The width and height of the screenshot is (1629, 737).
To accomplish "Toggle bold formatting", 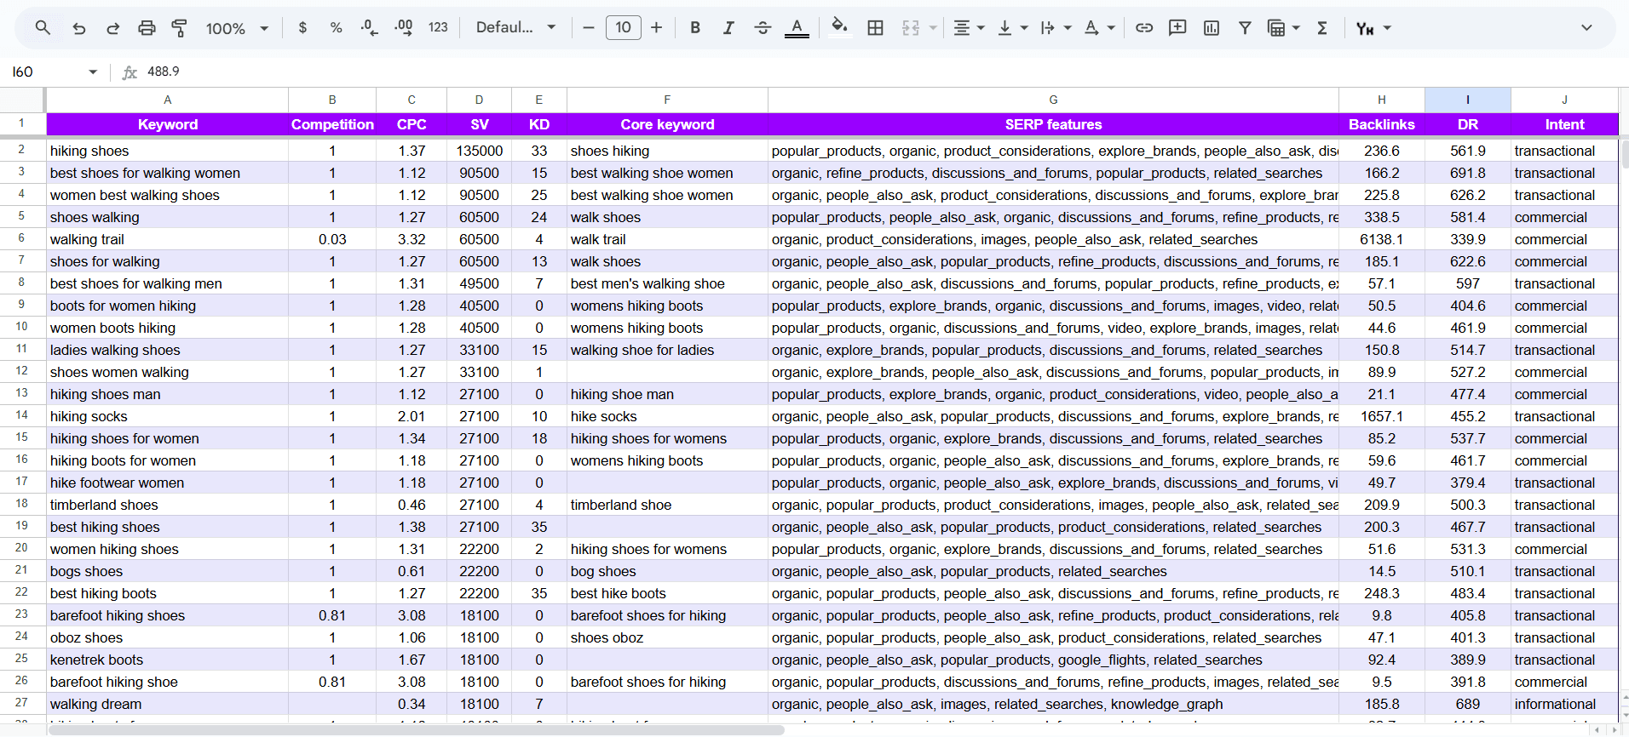I will point(695,28).
